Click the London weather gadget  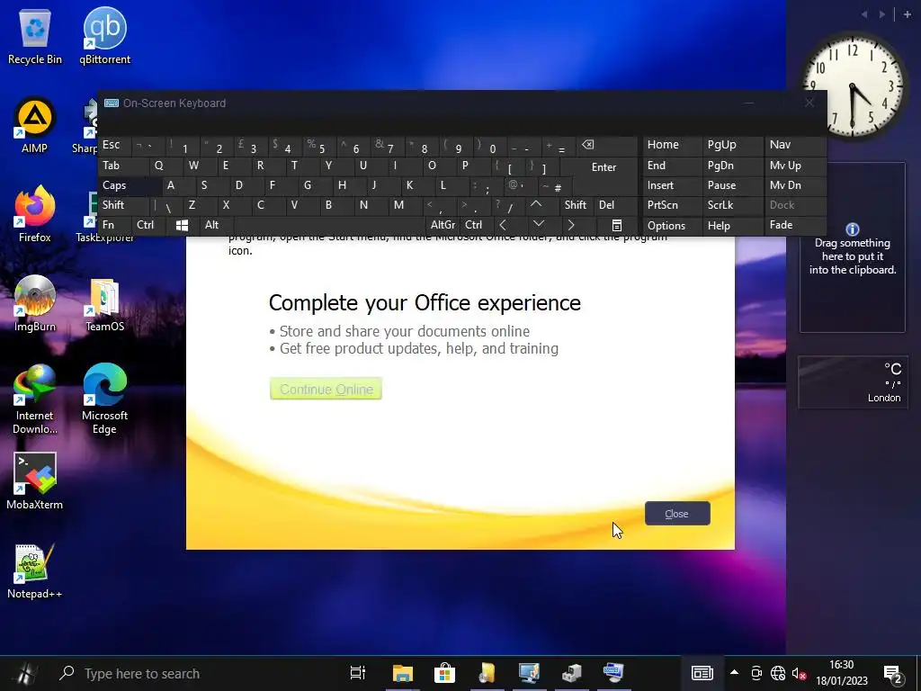(x=853, y=381)
